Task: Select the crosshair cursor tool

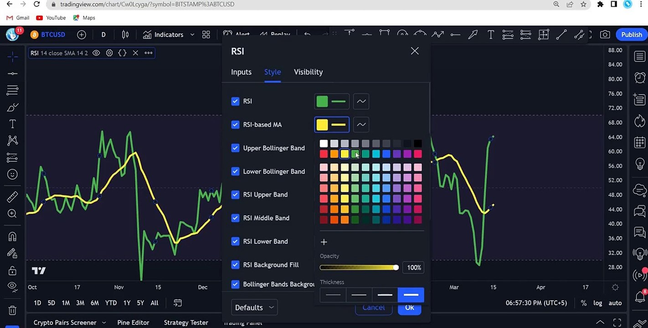Action: [x=12, y=56]
